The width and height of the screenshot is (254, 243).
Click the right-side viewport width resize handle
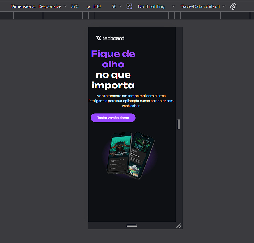pyautogui.click(x=179, y=124)
